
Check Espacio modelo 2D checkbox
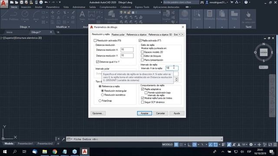coord(142,52)
